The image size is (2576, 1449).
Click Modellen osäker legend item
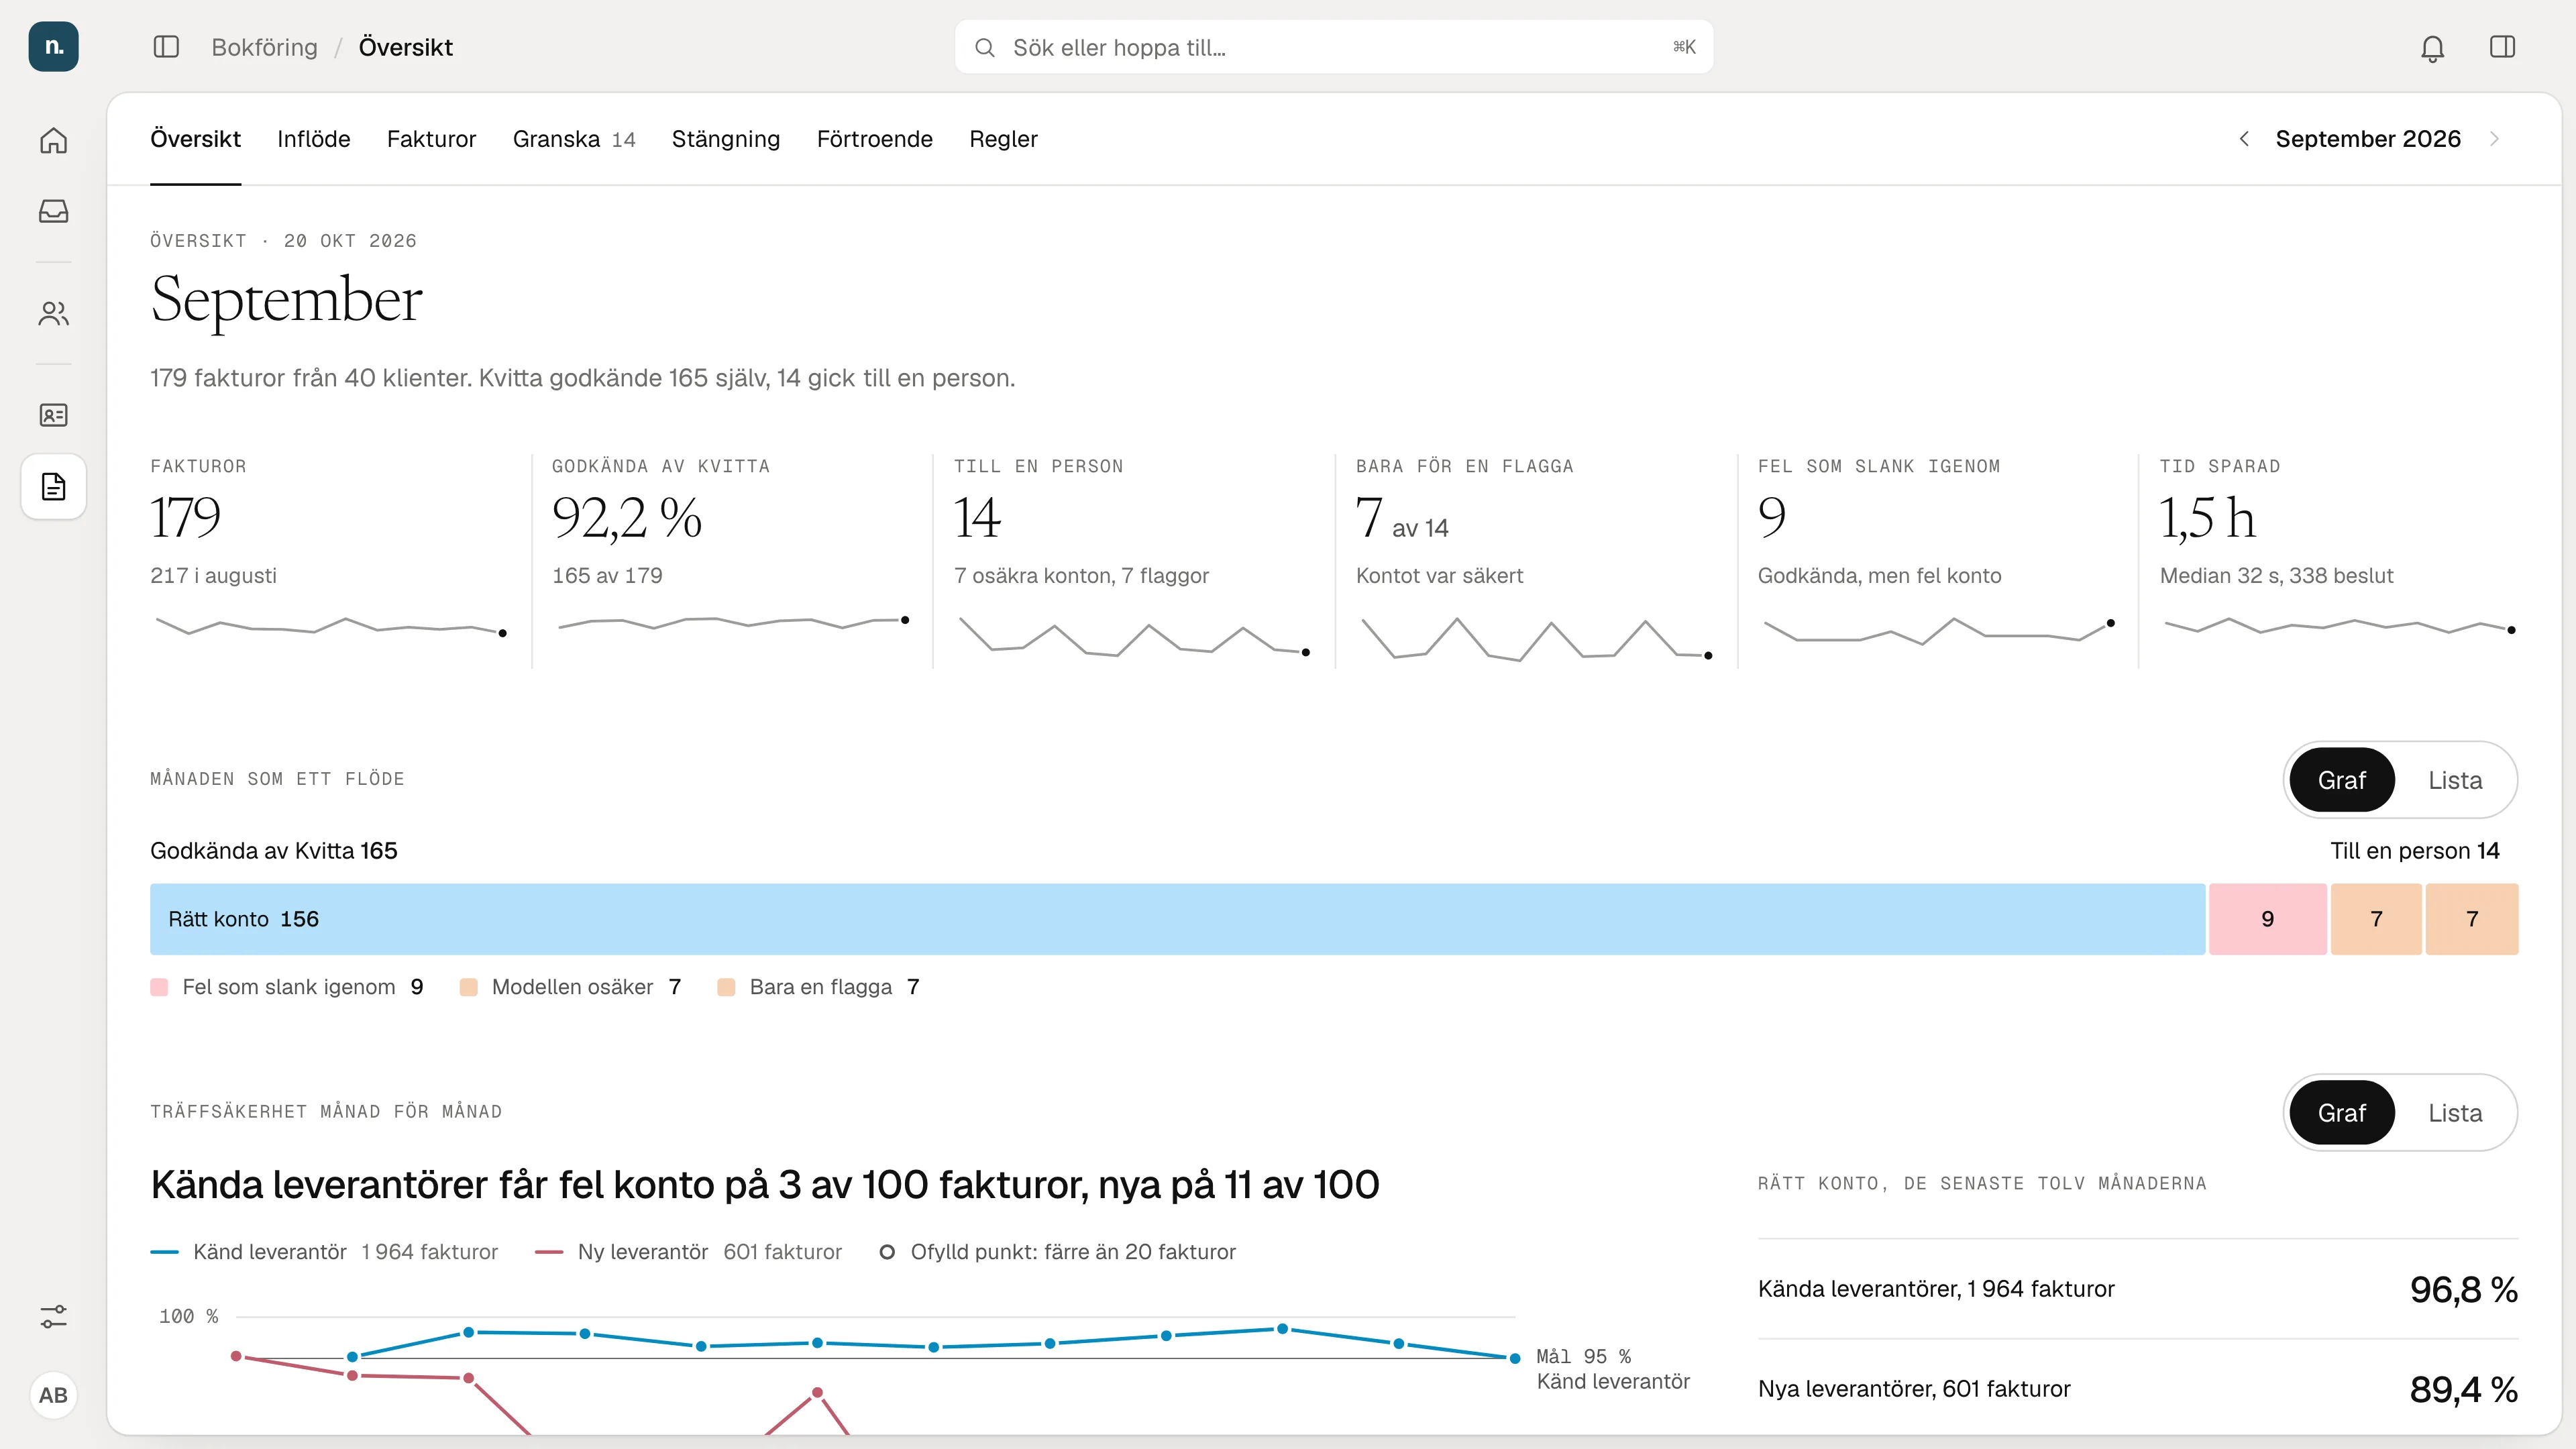(x=570, y=987)
